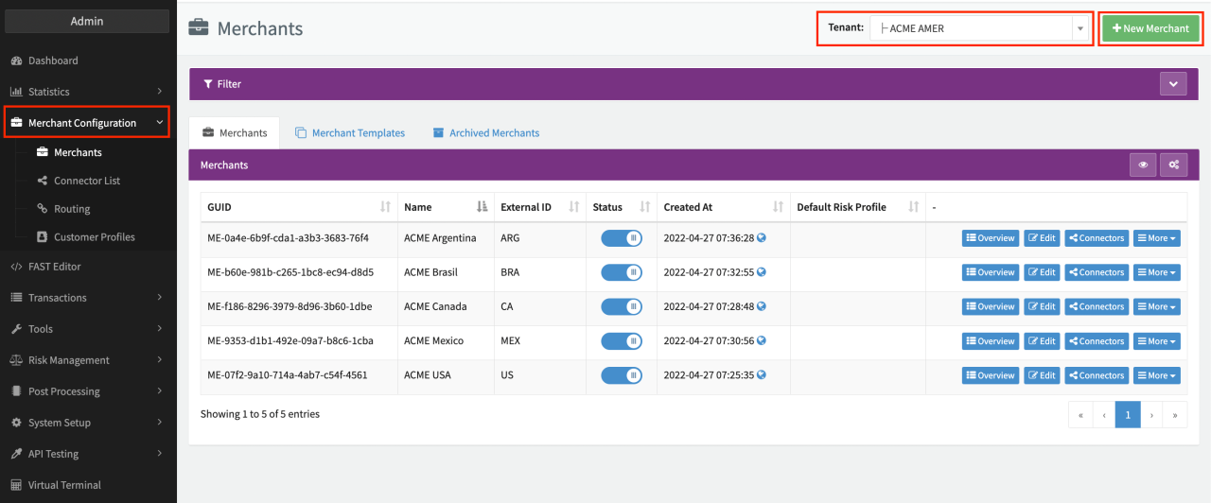This screenshot has width=1211, height=503.
Task: Switch to the Merchant Templates tab
Action: [x=350, y=133]
